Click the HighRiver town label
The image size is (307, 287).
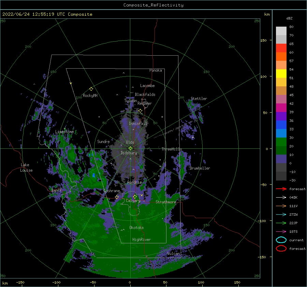(x=142, y=240)
